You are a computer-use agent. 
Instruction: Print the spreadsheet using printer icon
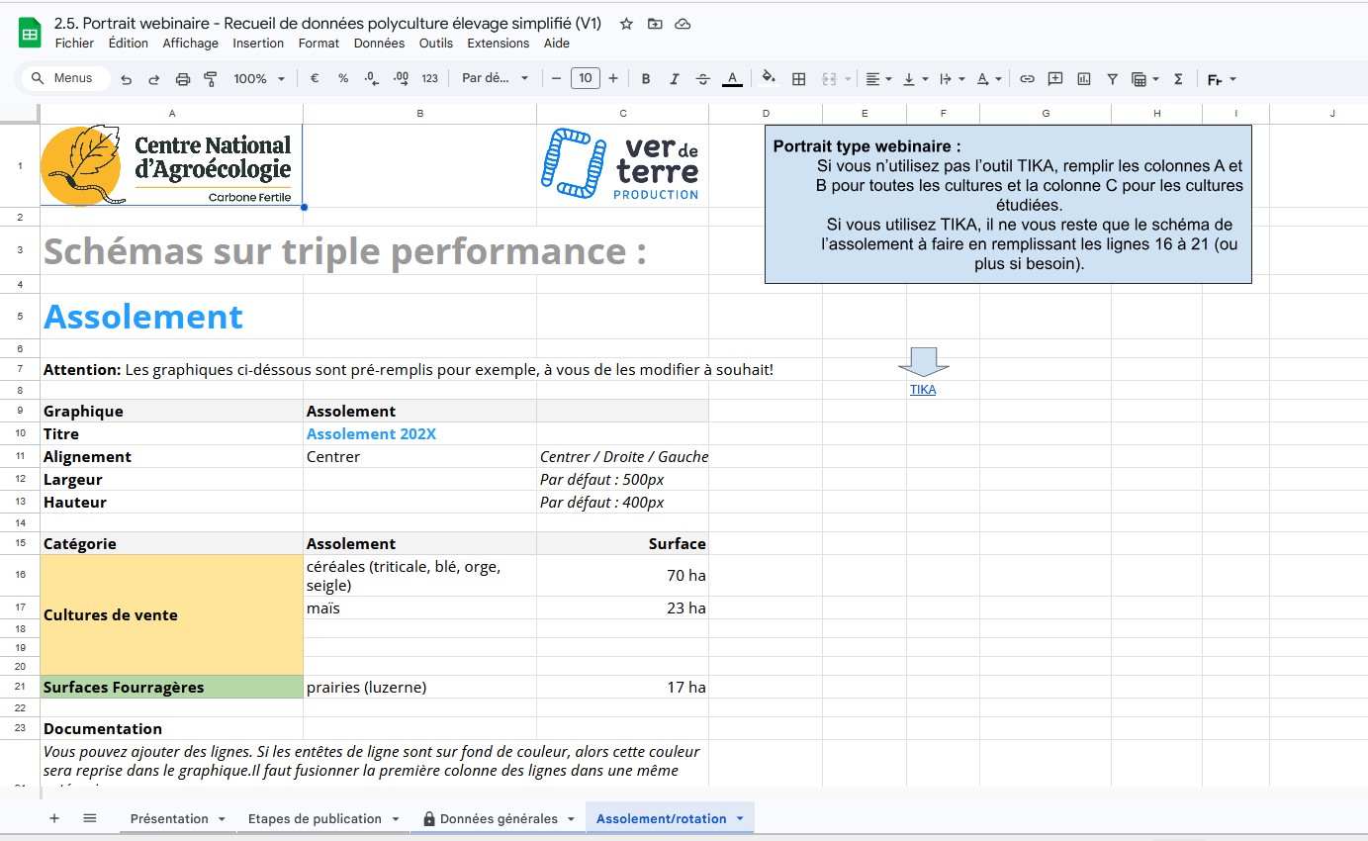tap(182, 79)
